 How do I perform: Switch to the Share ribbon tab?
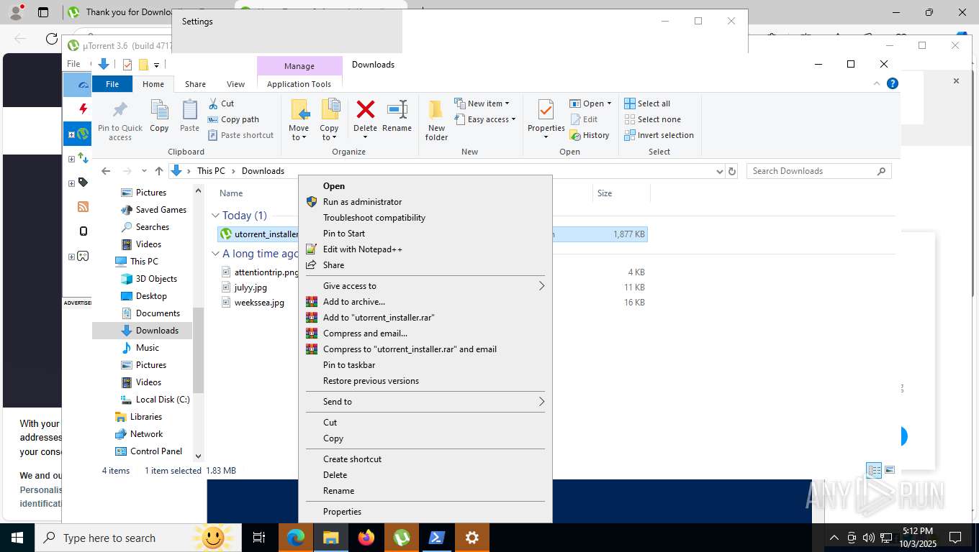point(195,84)
